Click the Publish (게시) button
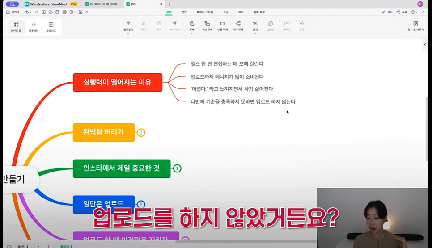This screenshot has height=248, width=432. point(387,12)
